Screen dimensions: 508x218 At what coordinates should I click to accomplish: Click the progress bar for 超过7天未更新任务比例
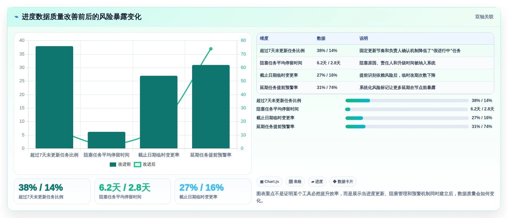407,101
